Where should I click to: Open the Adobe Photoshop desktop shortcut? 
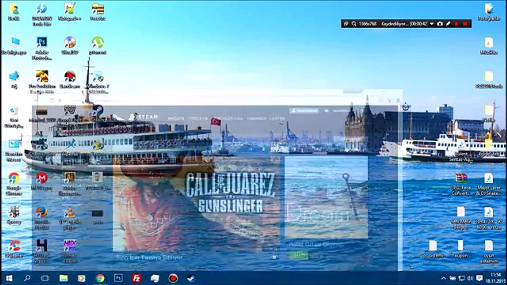(x=42, y=47)
